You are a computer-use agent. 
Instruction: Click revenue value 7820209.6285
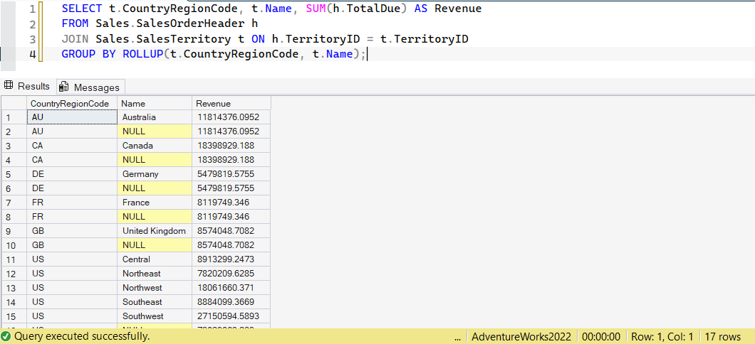click(231, 274)
